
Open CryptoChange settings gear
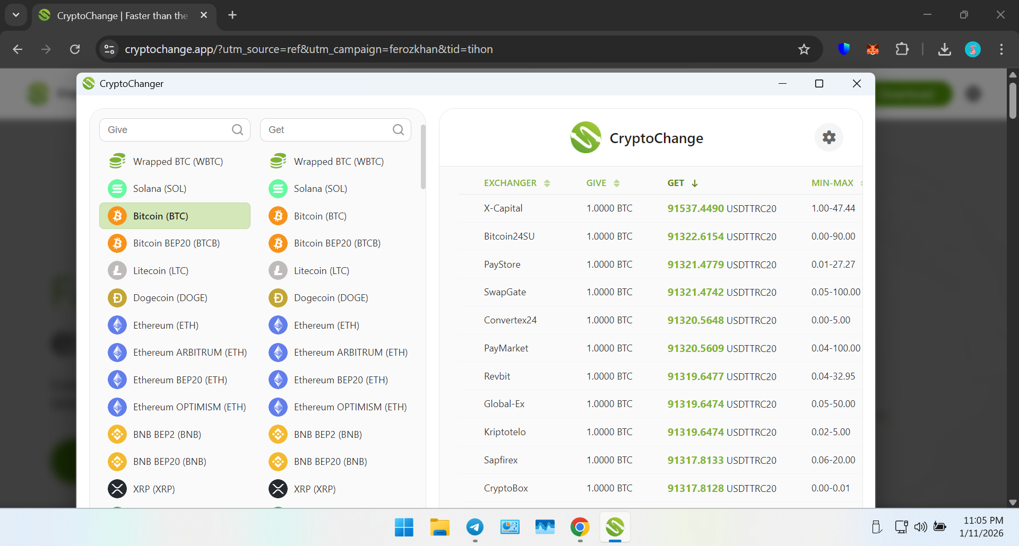click(x=828, y=137)
